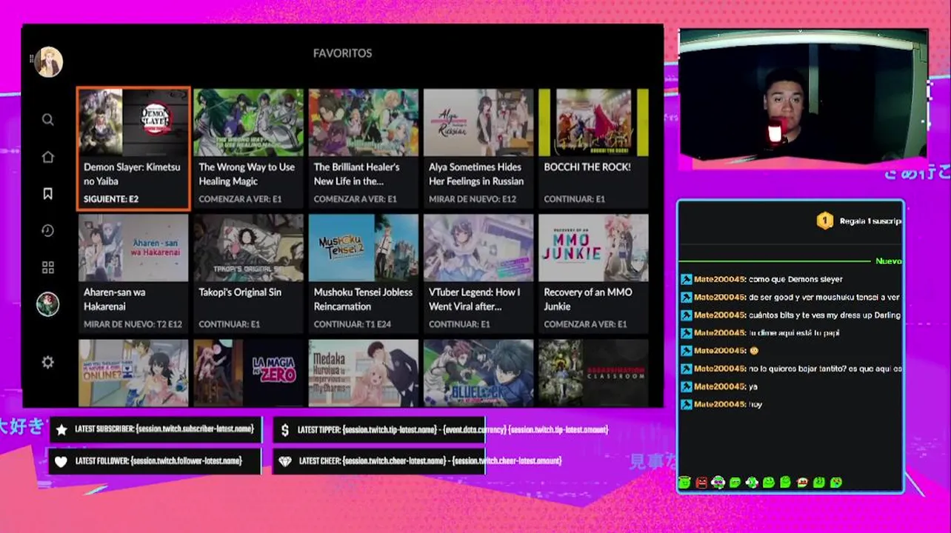The height and width of the screenshot is (533, 951).
Task: Open BOCCHI THE ROCK! thumbnail
Action: (593, 123)
